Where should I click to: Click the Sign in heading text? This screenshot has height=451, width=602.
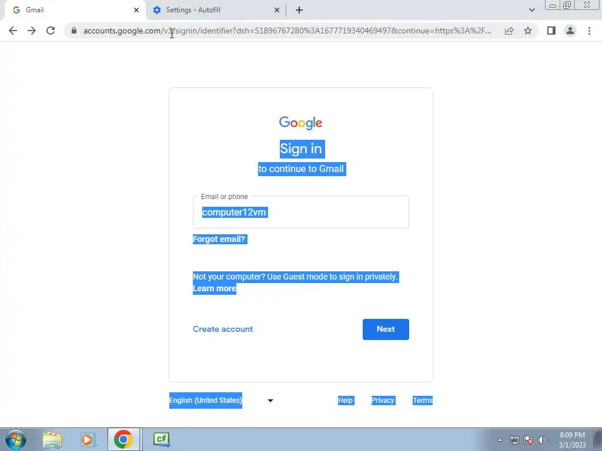(x=302, y=149)
